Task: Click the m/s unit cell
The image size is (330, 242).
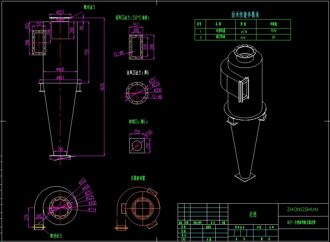Action: pos(243,37)
